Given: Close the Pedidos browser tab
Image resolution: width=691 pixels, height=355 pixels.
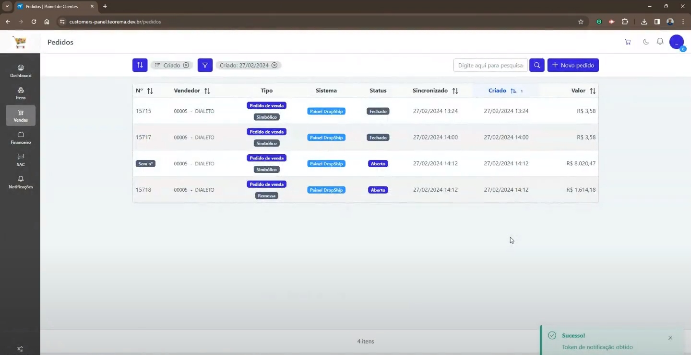Looking at the screenshot, I should pos(92,6).
